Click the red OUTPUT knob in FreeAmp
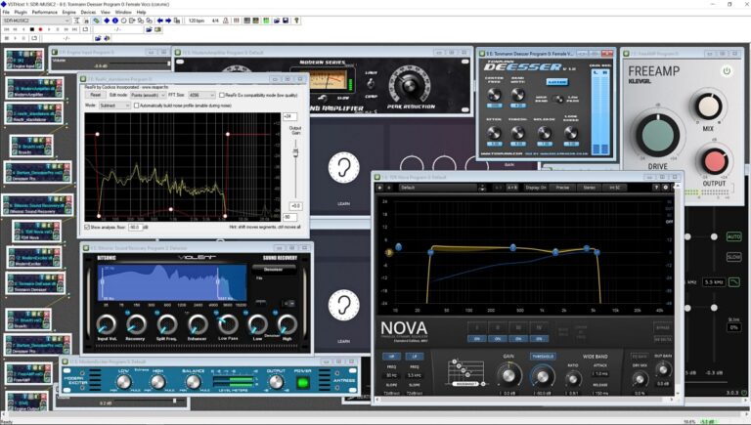The image size is (751, 425). [x=713, y=160]
